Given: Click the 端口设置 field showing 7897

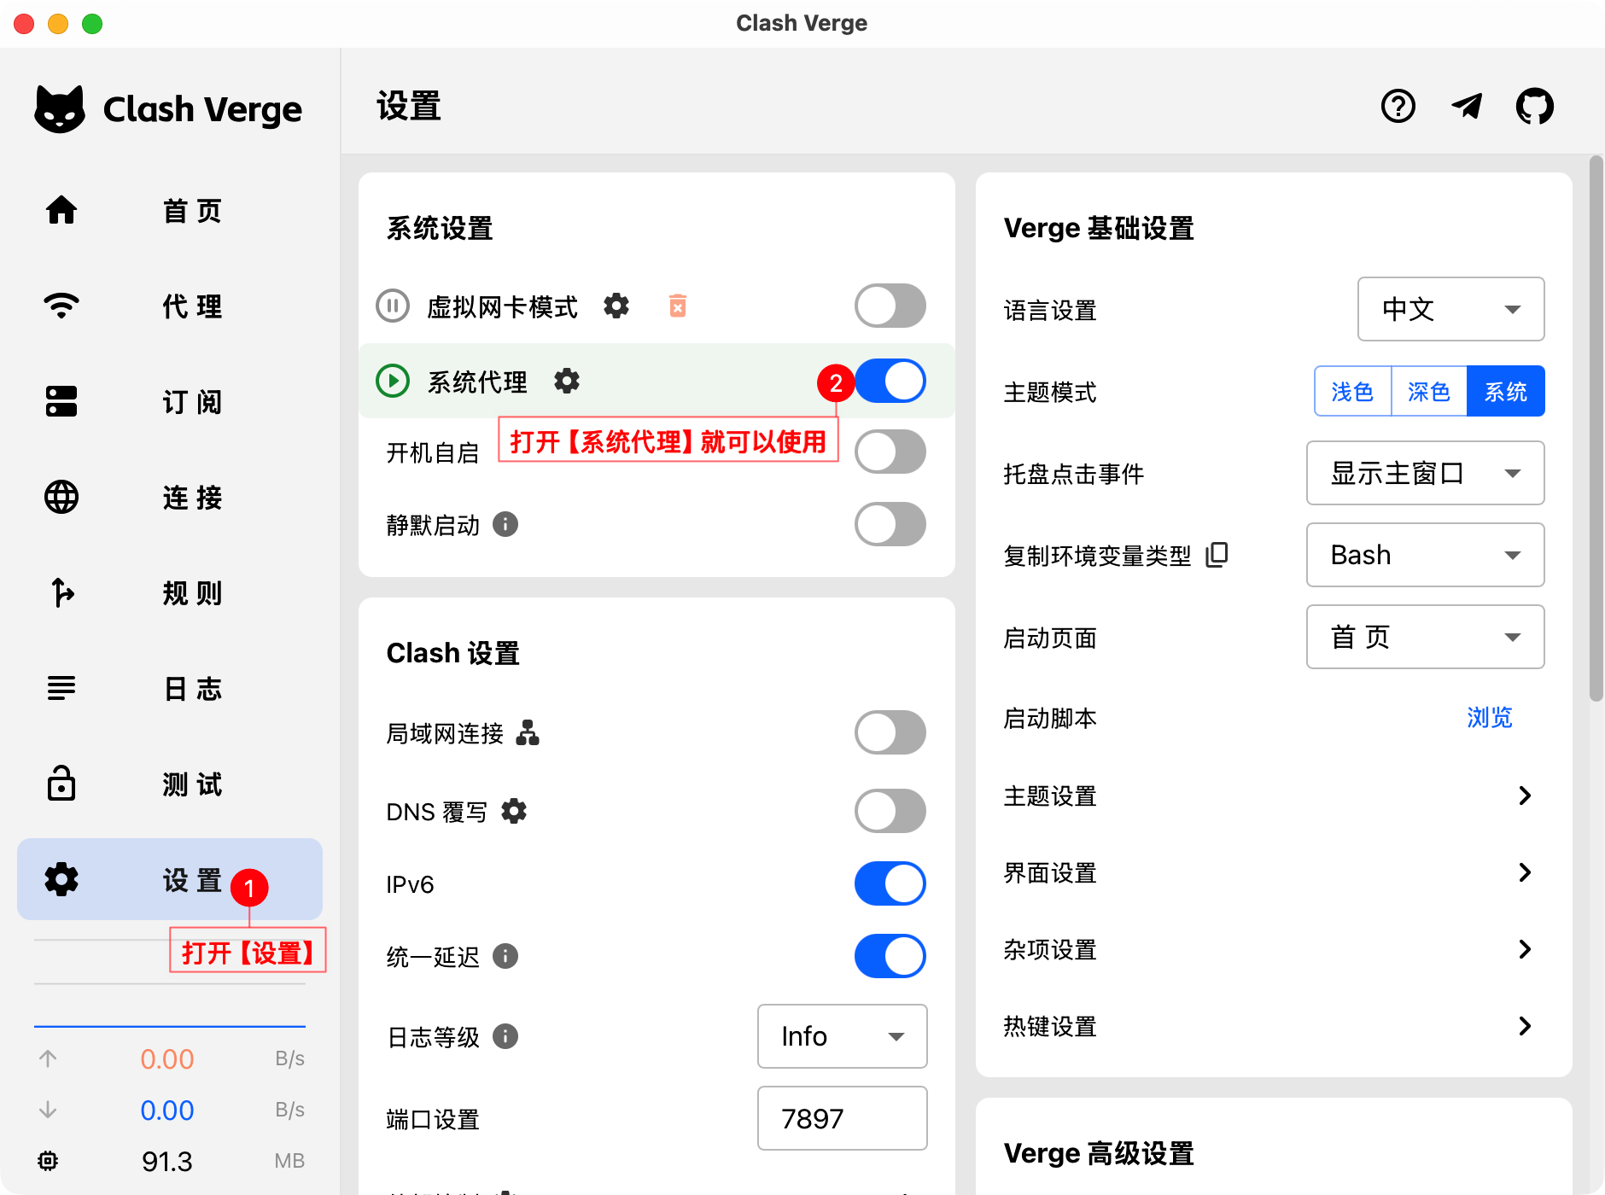Looking at the screenshot, I should tap(843, 1118).
